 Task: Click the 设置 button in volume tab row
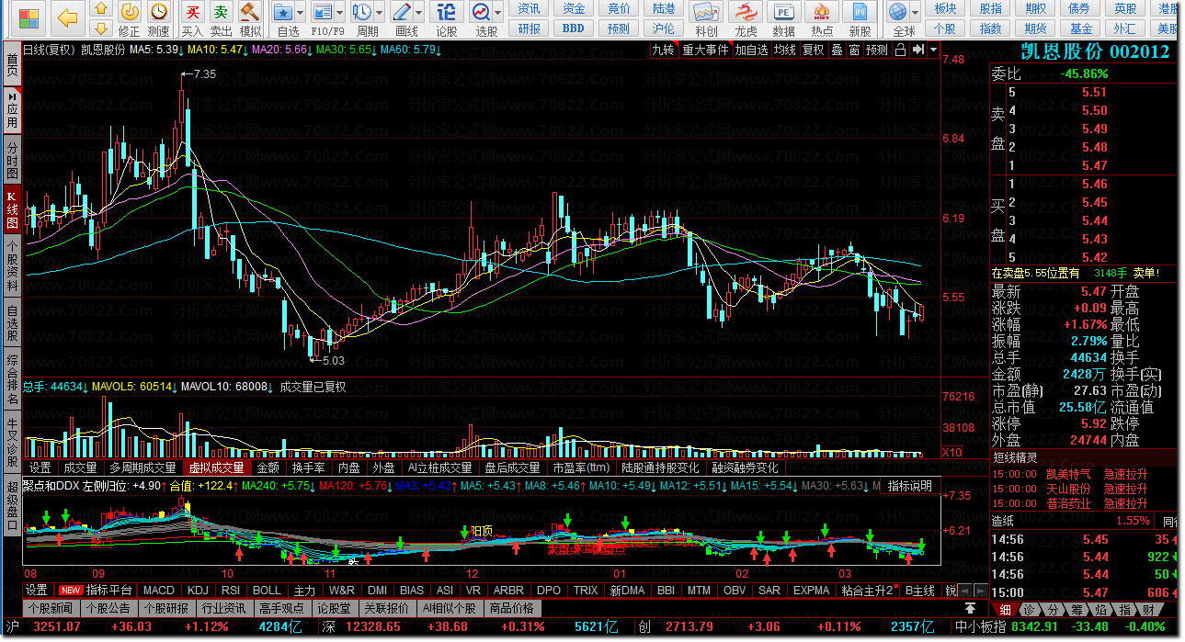click(x=40, y=467)
